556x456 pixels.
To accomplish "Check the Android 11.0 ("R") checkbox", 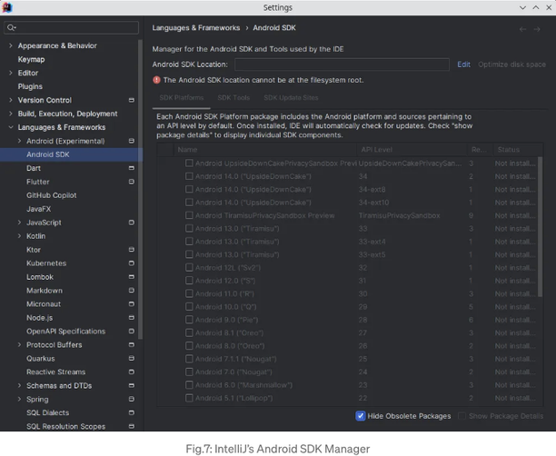I will (189, 293).
